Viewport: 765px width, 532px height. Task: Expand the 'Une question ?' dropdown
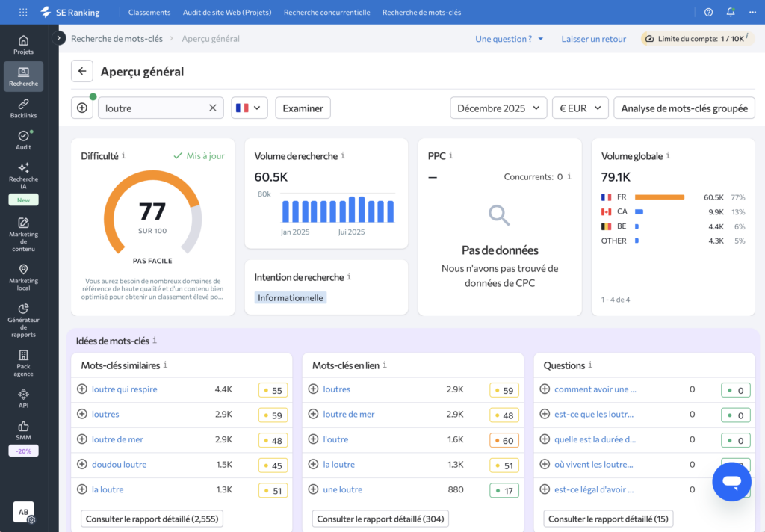[510, 39]
